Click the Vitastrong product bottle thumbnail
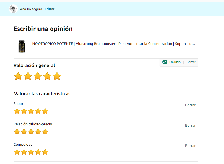224x164 pixels. tap(22, 46)
